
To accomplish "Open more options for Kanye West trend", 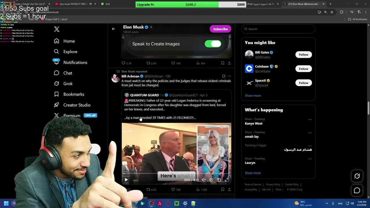I will pyautogui.click(x=310, y=120).
